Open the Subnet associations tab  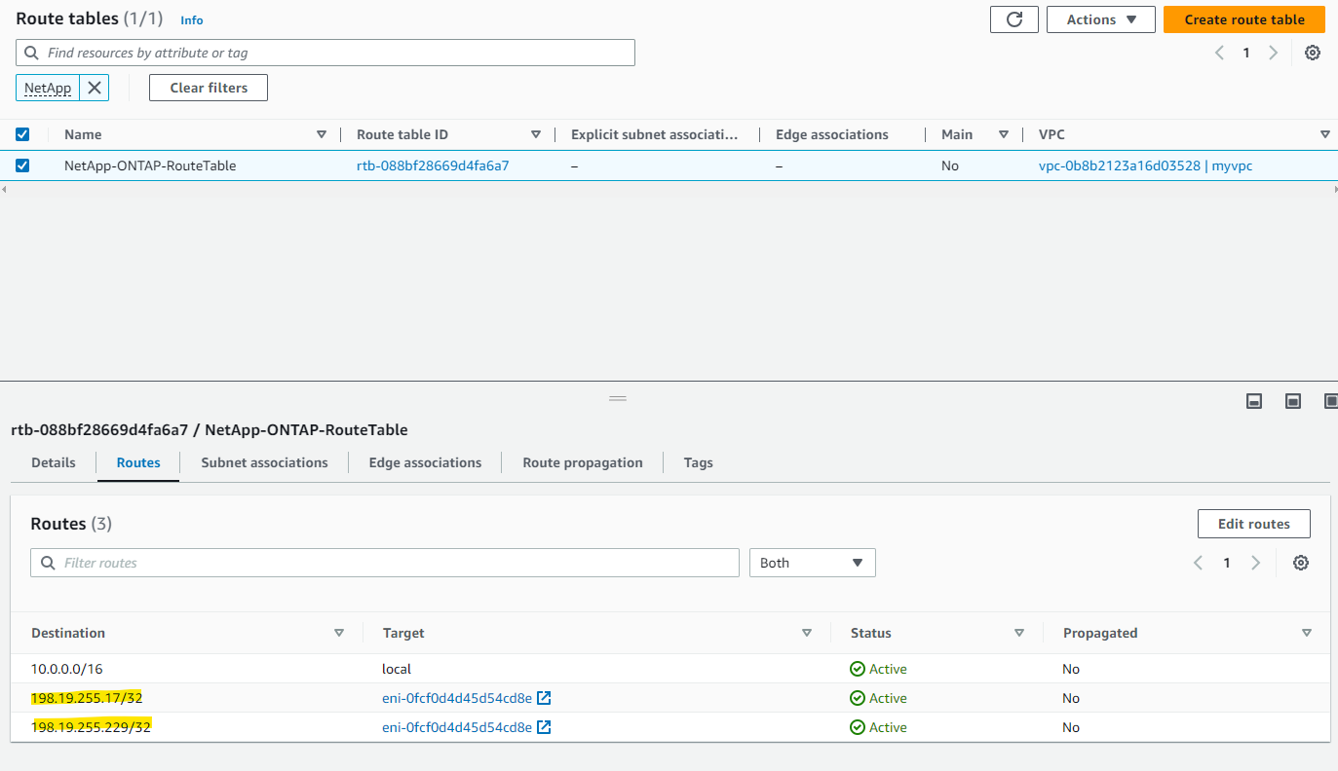point(264,462)
